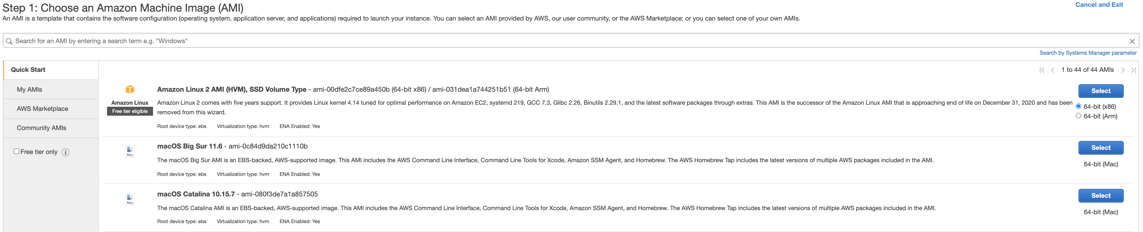Click the macOS Catalina Mac icon

pyautogui.click(x=130, y=199)
